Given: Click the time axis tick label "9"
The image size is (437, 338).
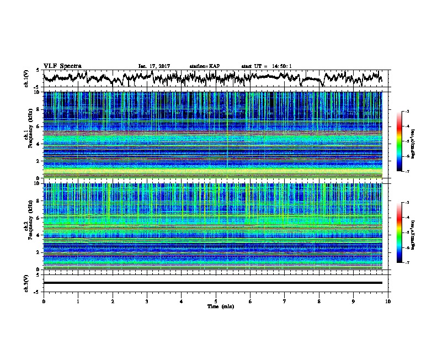Looking at the screenshot, I should 353,302.
